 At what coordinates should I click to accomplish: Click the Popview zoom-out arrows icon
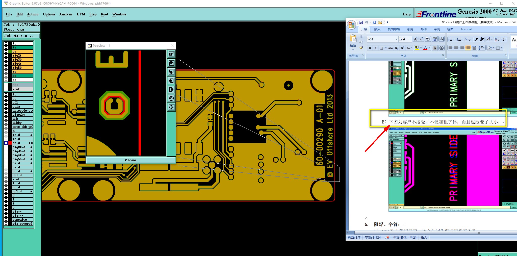(x=171, y=107)
